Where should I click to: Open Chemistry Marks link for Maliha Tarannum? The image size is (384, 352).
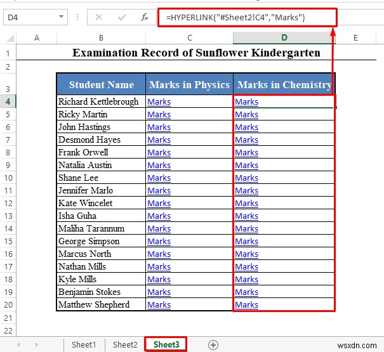(x=246, y=229)
